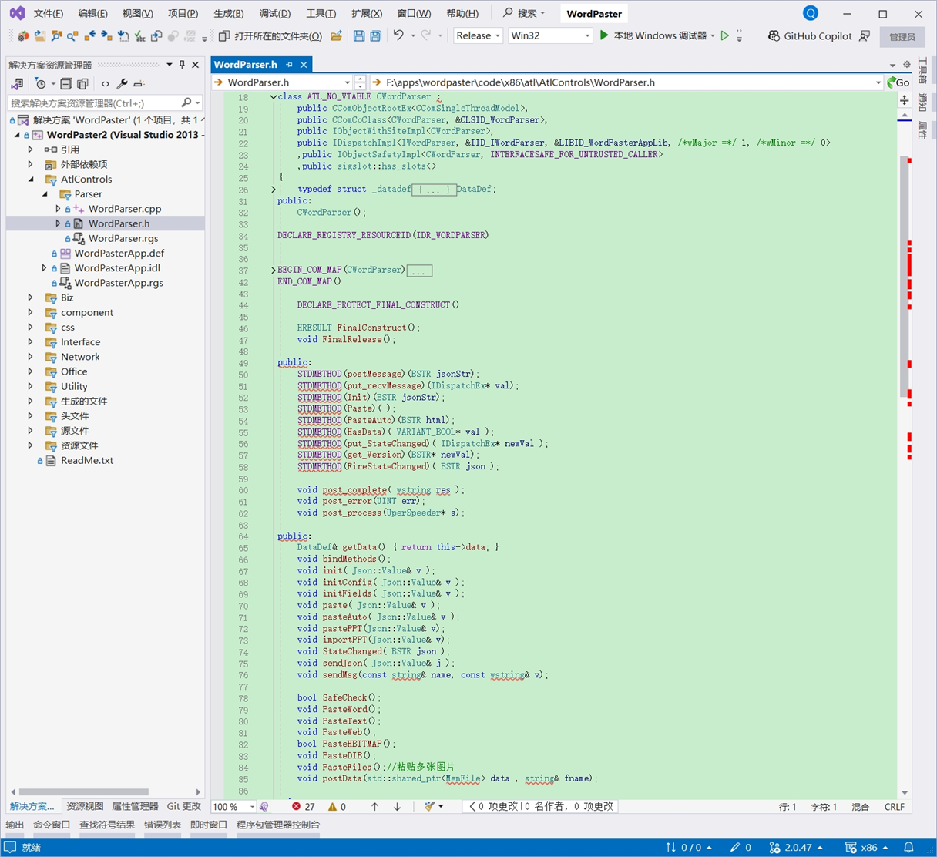Click the Collapse All icon in Solution Explorer

click(65, 83)
